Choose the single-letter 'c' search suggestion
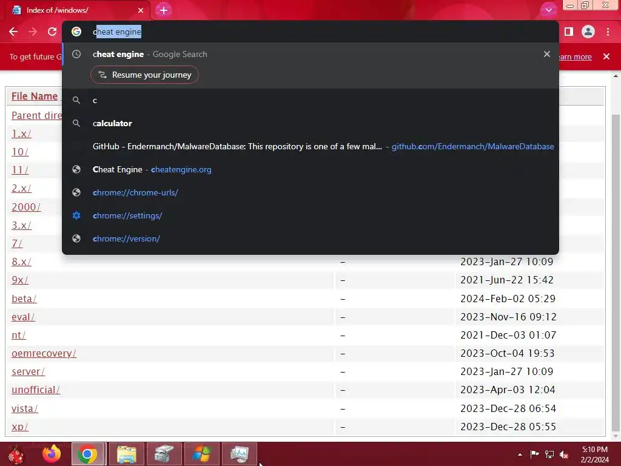The image size is (621, 466). (310, 100)
